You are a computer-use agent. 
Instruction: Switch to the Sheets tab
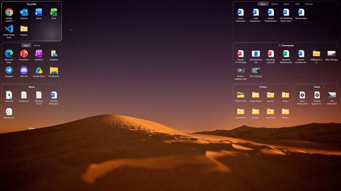click(274, 4)
